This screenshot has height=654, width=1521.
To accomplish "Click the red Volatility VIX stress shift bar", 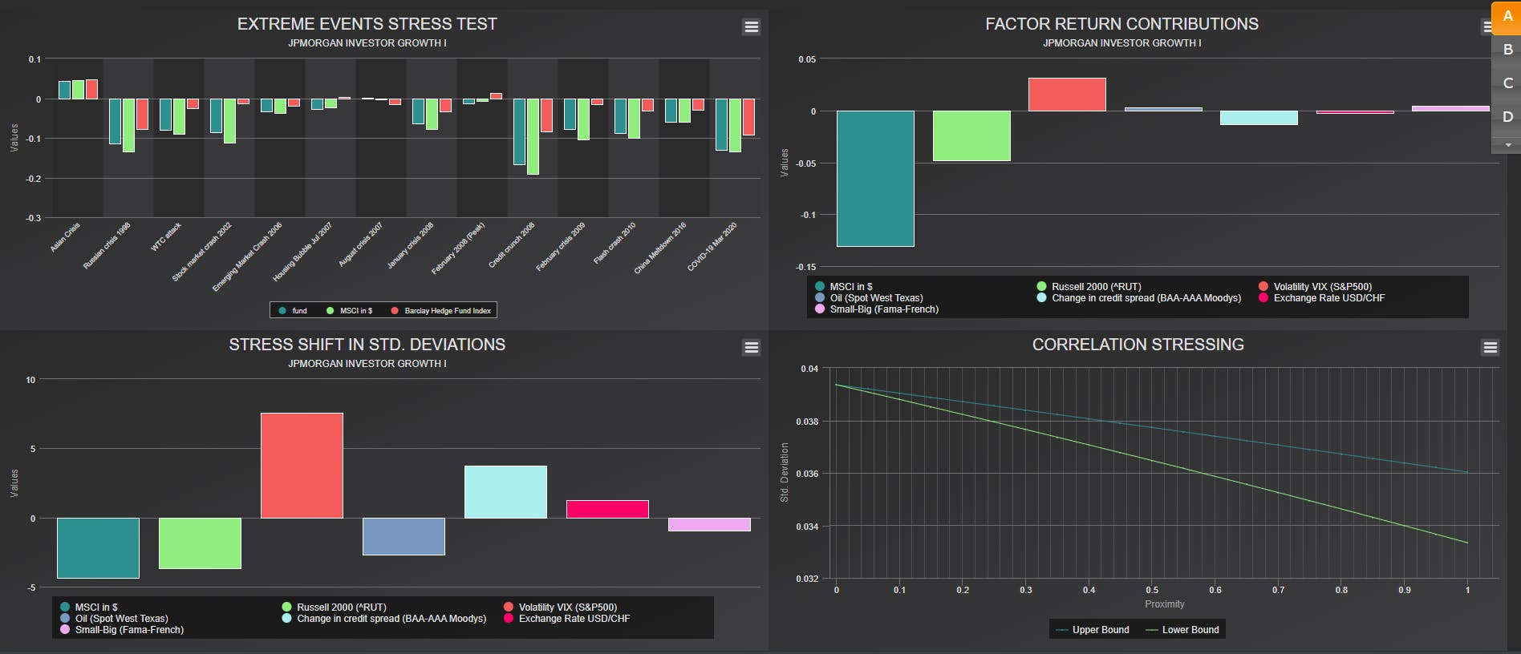I will (x=302, y=466).
